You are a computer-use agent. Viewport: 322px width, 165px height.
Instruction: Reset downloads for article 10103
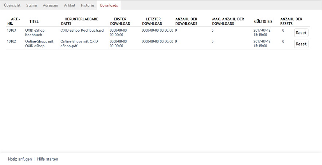[x=301, y=33]
